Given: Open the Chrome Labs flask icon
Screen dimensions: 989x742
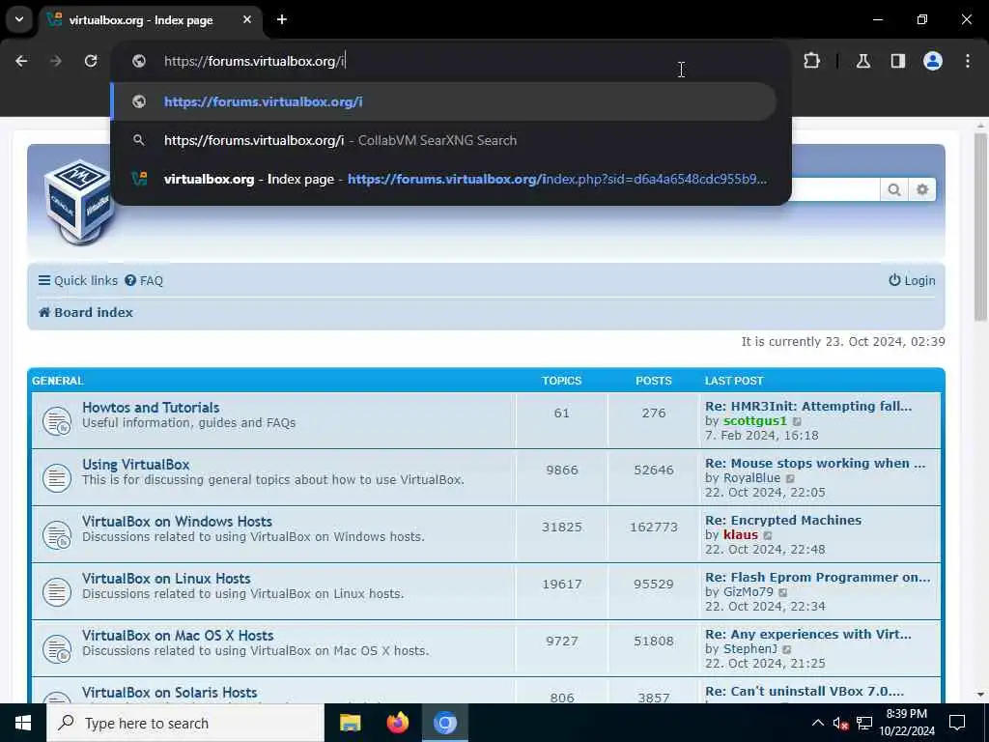Looking at the screenshot, I should point(863,61).
